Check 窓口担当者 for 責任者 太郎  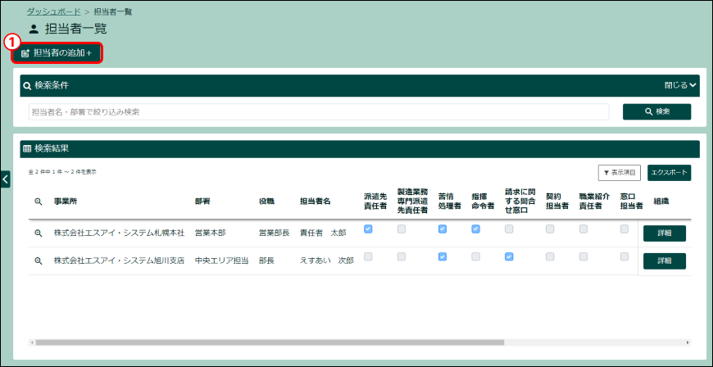[624, 229]
